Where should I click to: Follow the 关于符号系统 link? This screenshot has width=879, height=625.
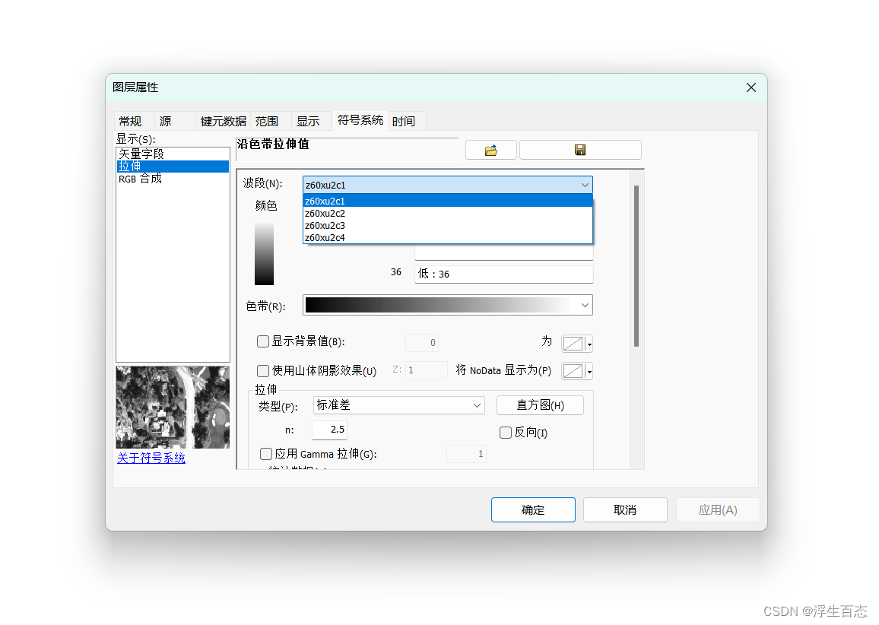pyautogui.click(x=151, y=458)
